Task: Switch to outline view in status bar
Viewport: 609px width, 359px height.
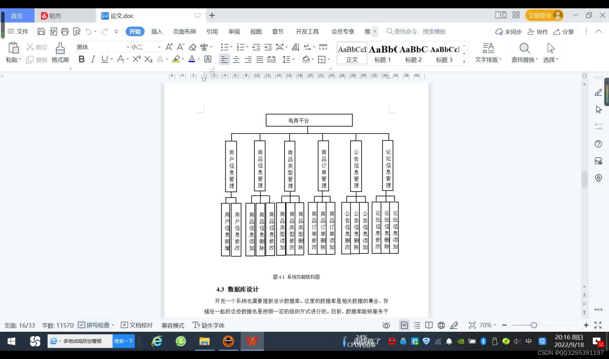Action: click(x=417, y=325)
